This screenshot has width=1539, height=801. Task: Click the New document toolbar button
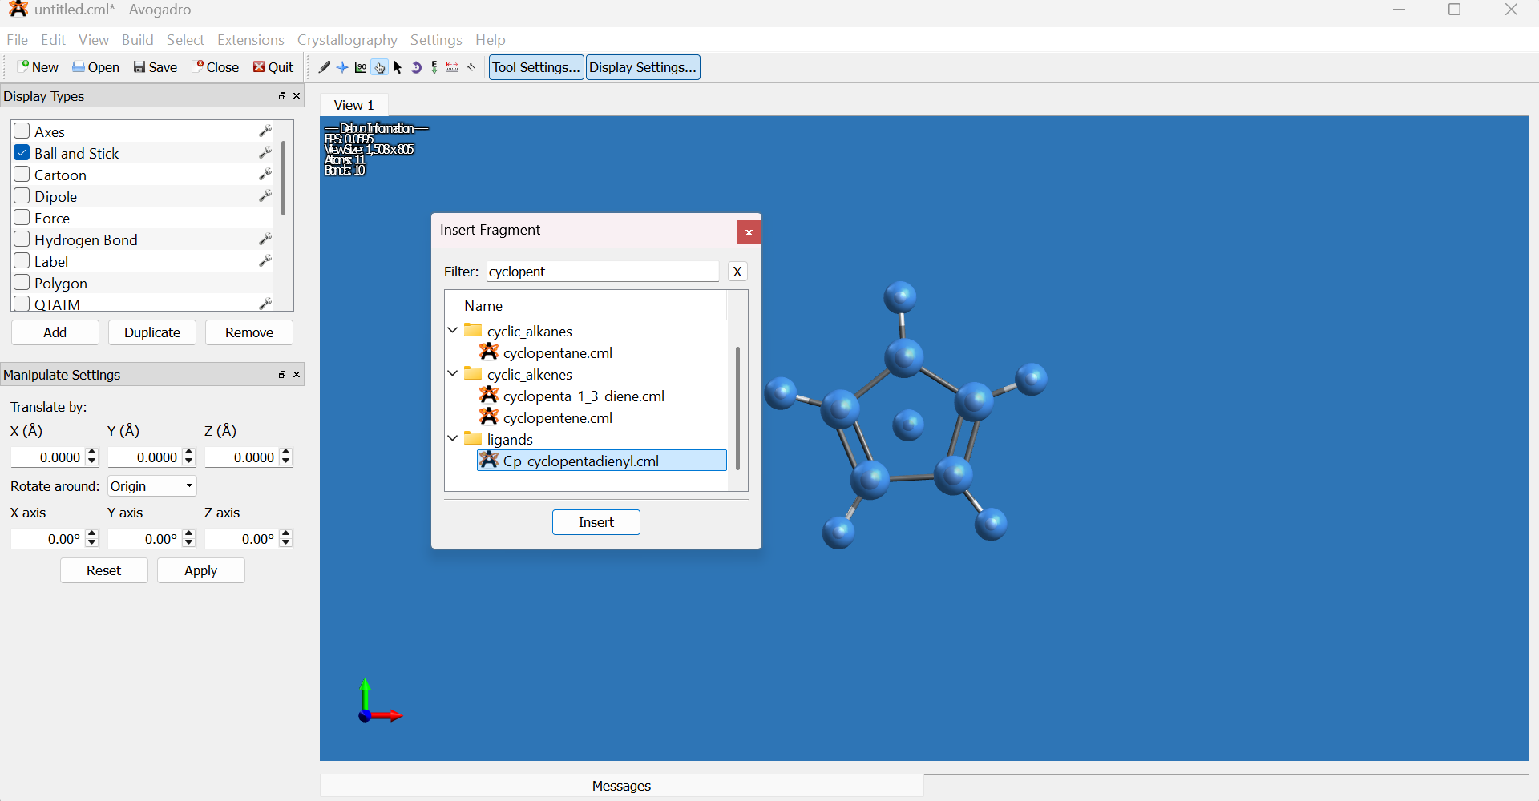38,67
